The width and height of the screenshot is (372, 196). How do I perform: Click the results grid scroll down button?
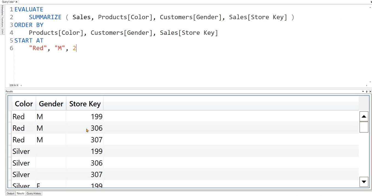click(x=364, y=181)
